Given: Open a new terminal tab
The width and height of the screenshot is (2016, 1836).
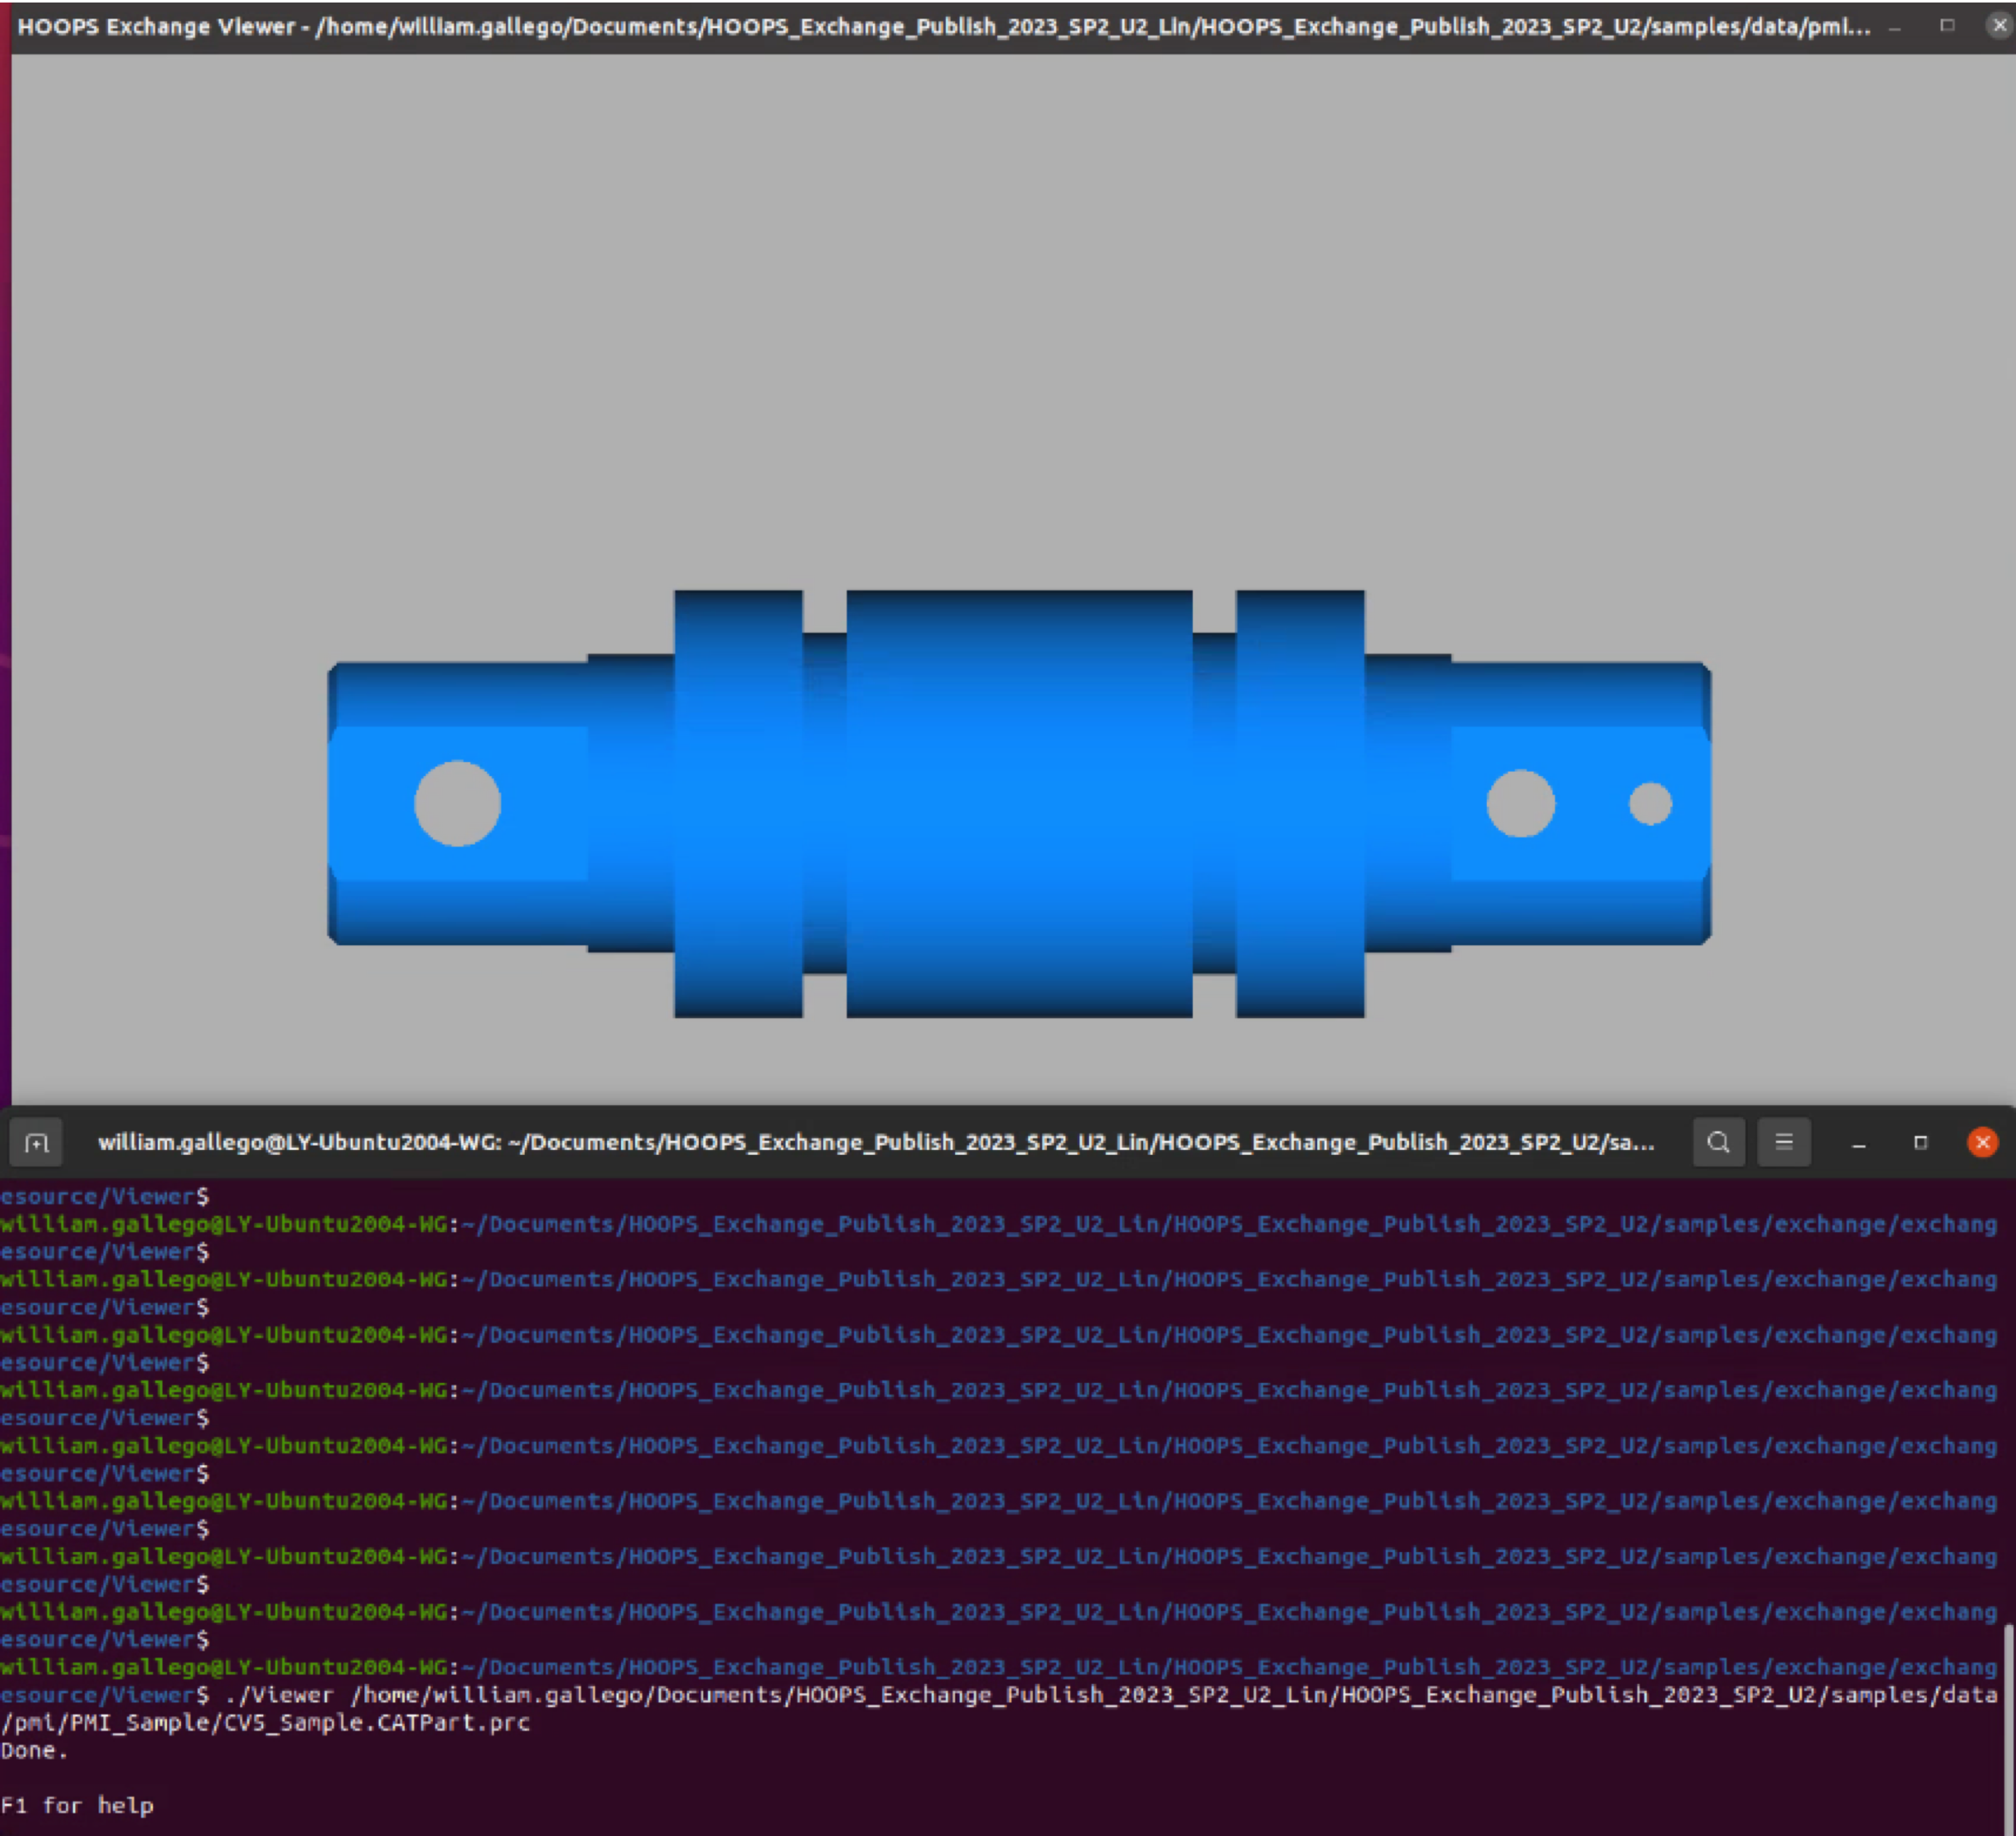Looking at the screenshot, I should click(x=36, y=1142).
